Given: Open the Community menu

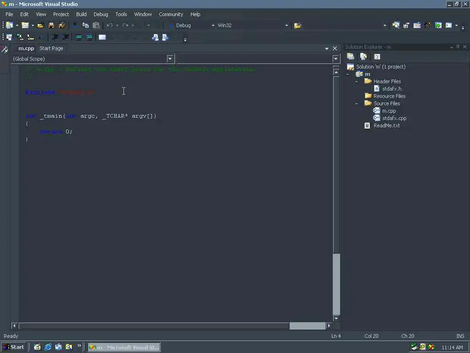Looking at the screenshot, I should coord(171,14).
